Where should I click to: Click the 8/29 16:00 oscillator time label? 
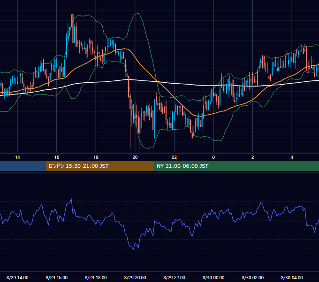click(x=57, y=277)
